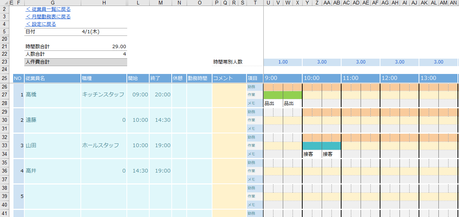459x217 pixels.
Task: Select column G header
Action: 52,3
